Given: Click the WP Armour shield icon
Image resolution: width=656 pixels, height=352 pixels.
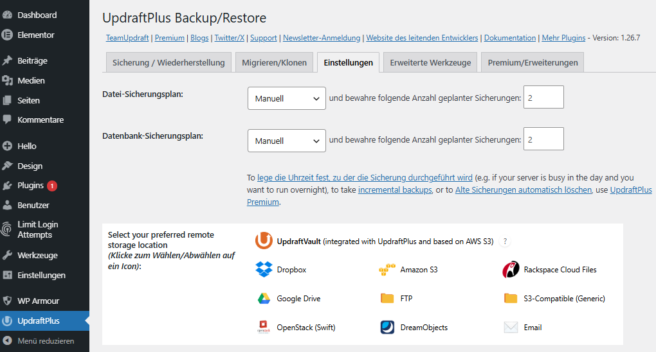Looking at the screenshot, I should coord(7,301).
